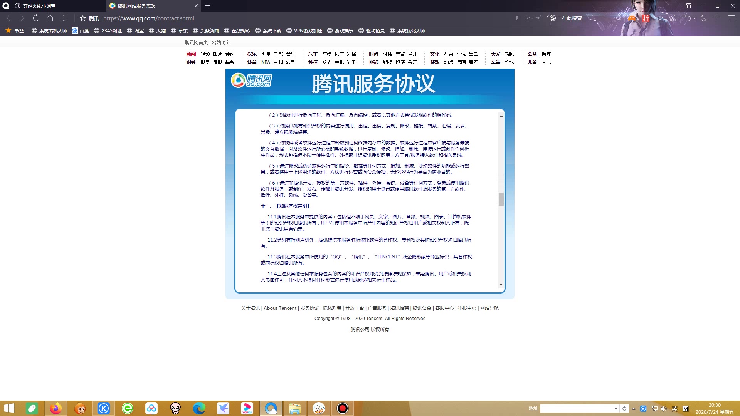Click the lightning speed-mode icon in address bar
740x416 pixels.
(517, 18)
